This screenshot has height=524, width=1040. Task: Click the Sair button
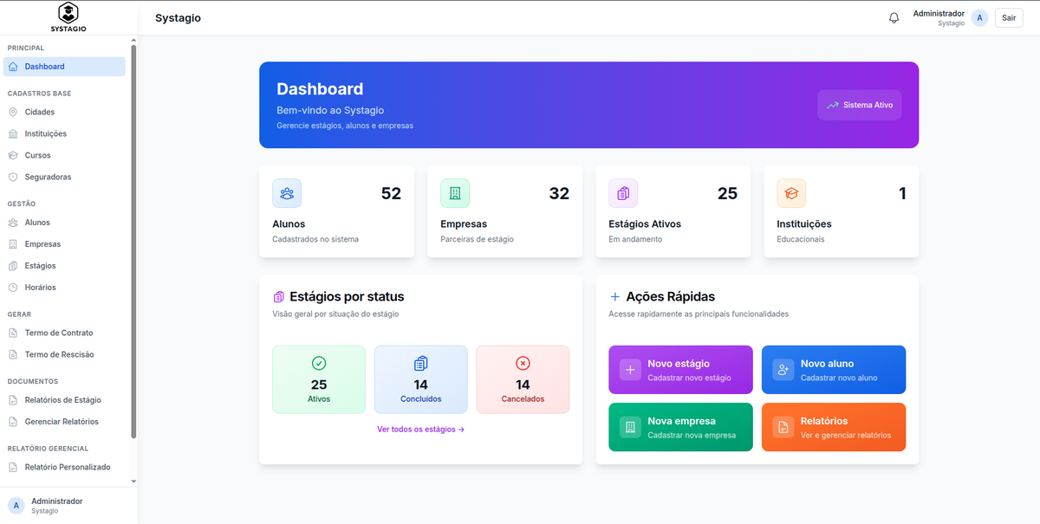(x=1008, y=17)
